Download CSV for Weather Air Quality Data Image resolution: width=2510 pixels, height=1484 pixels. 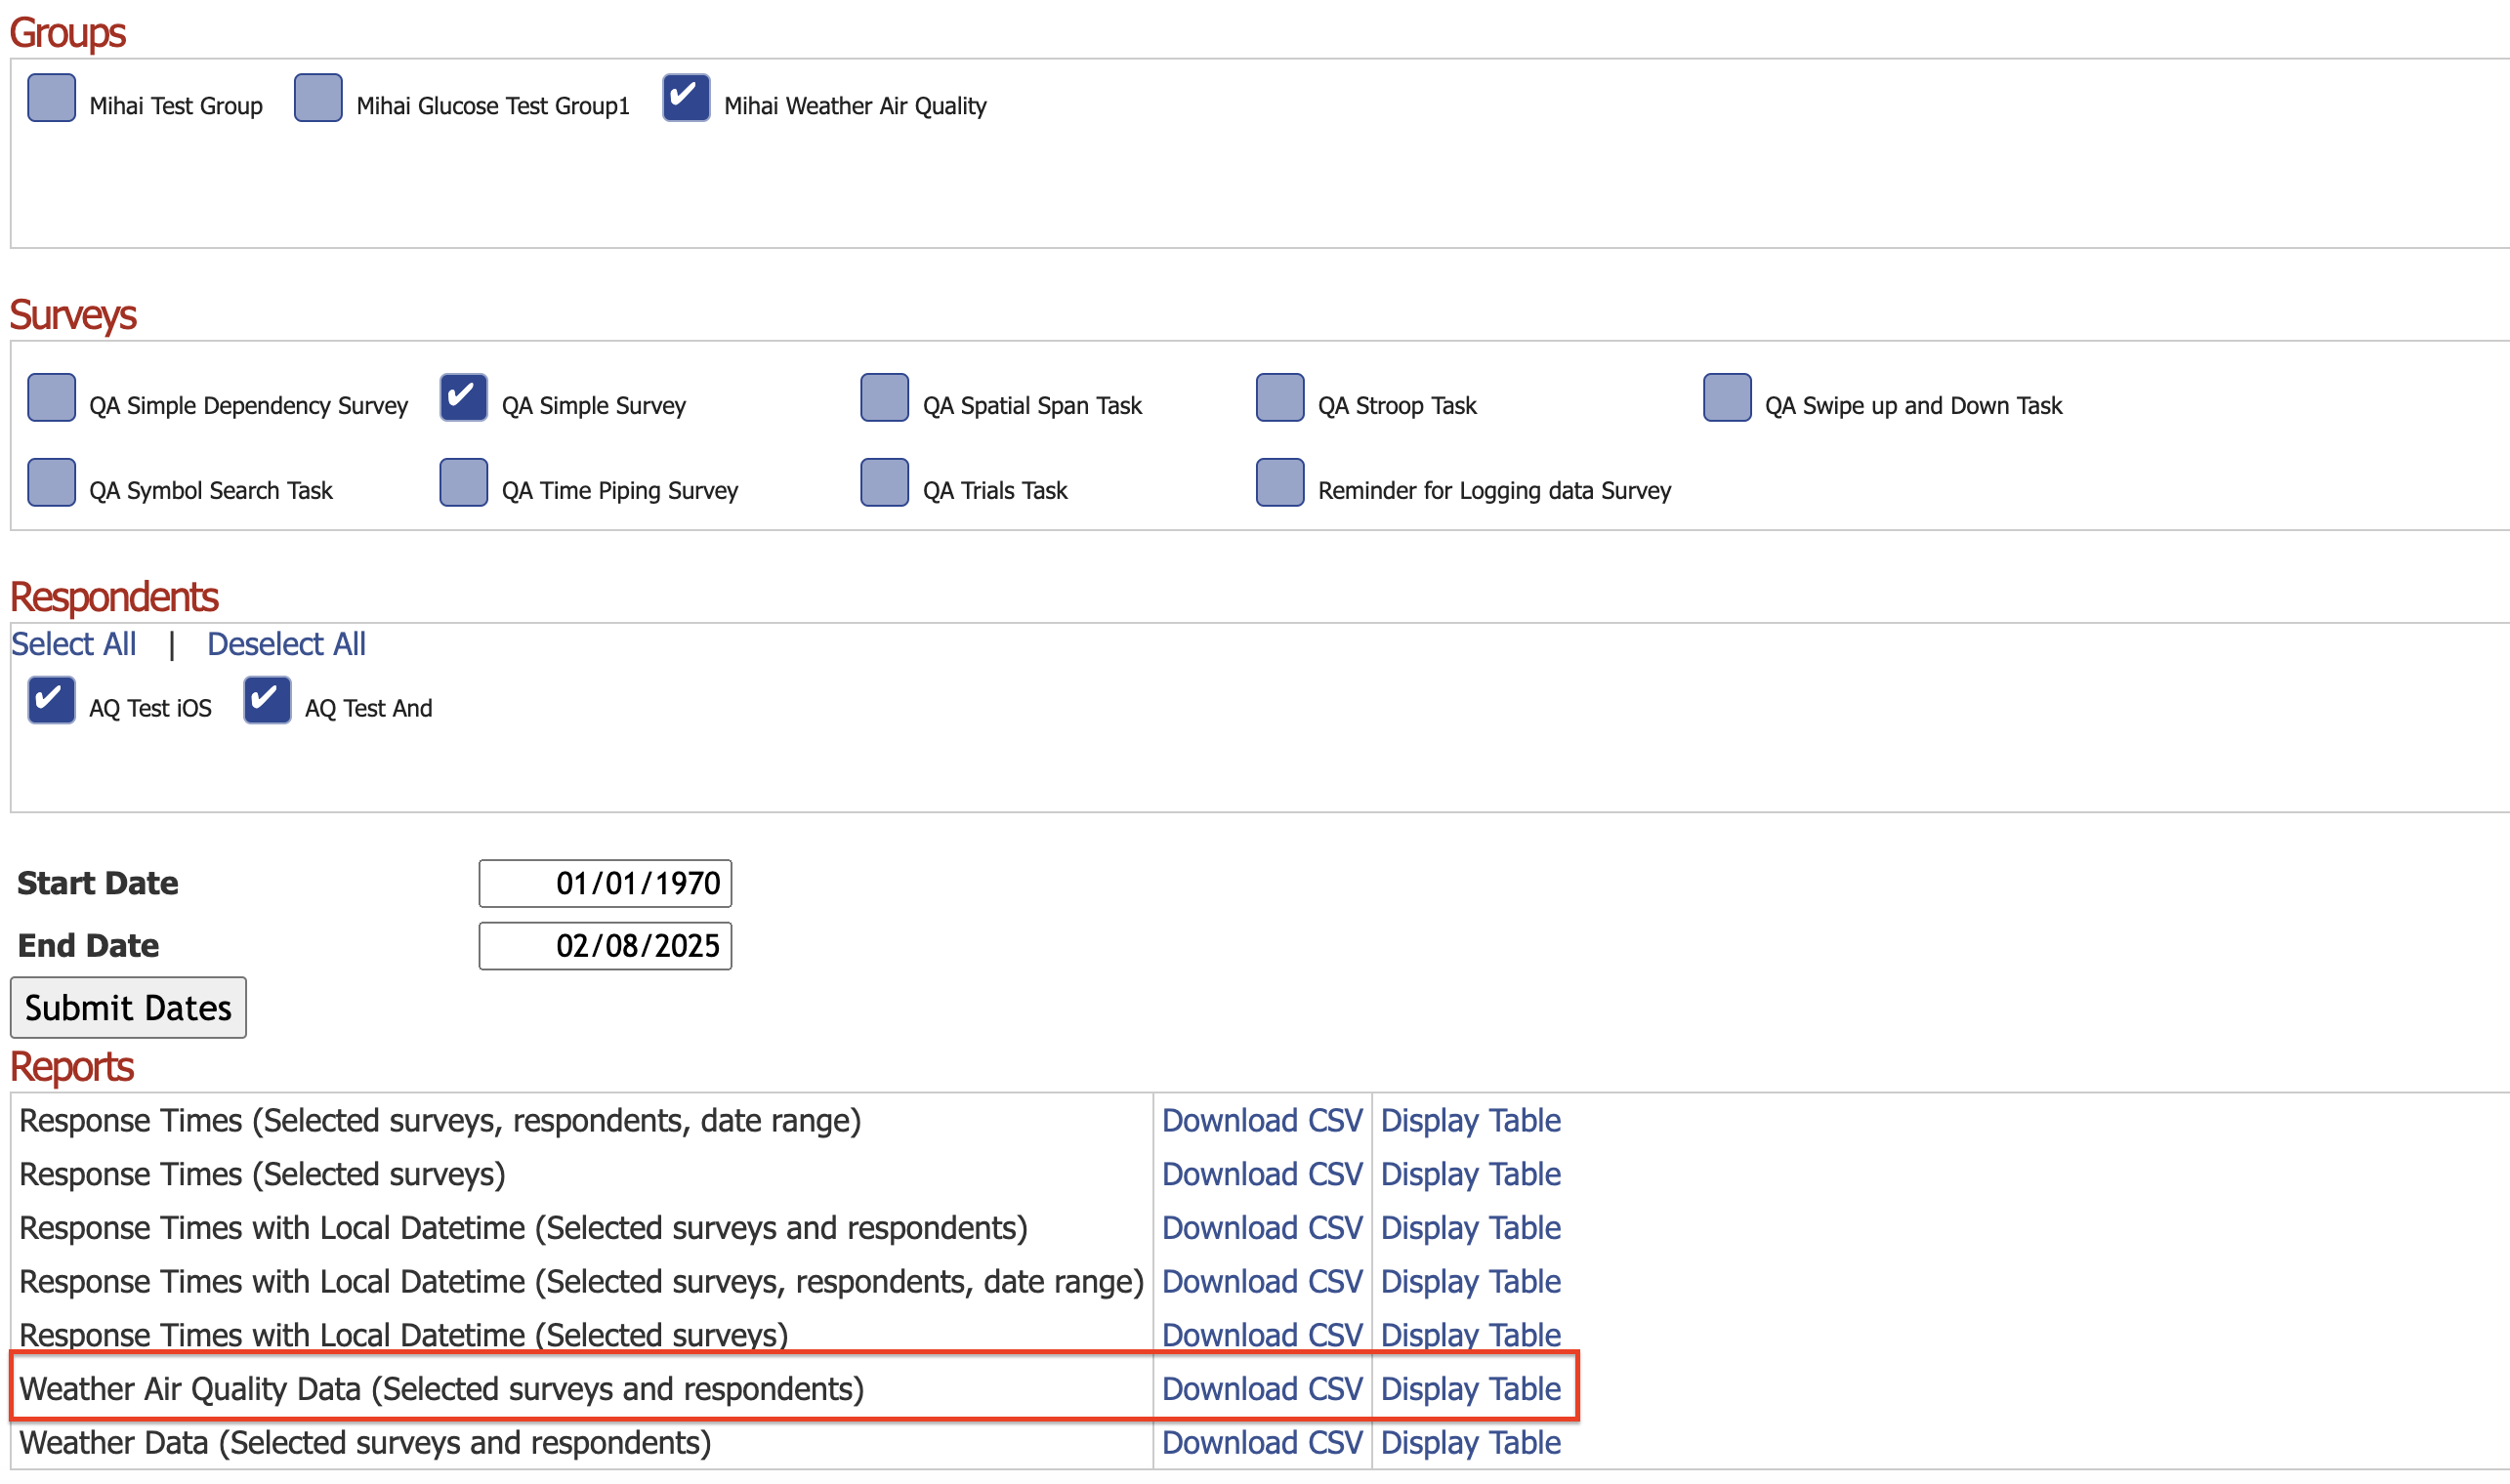tap(1262, 1389)
